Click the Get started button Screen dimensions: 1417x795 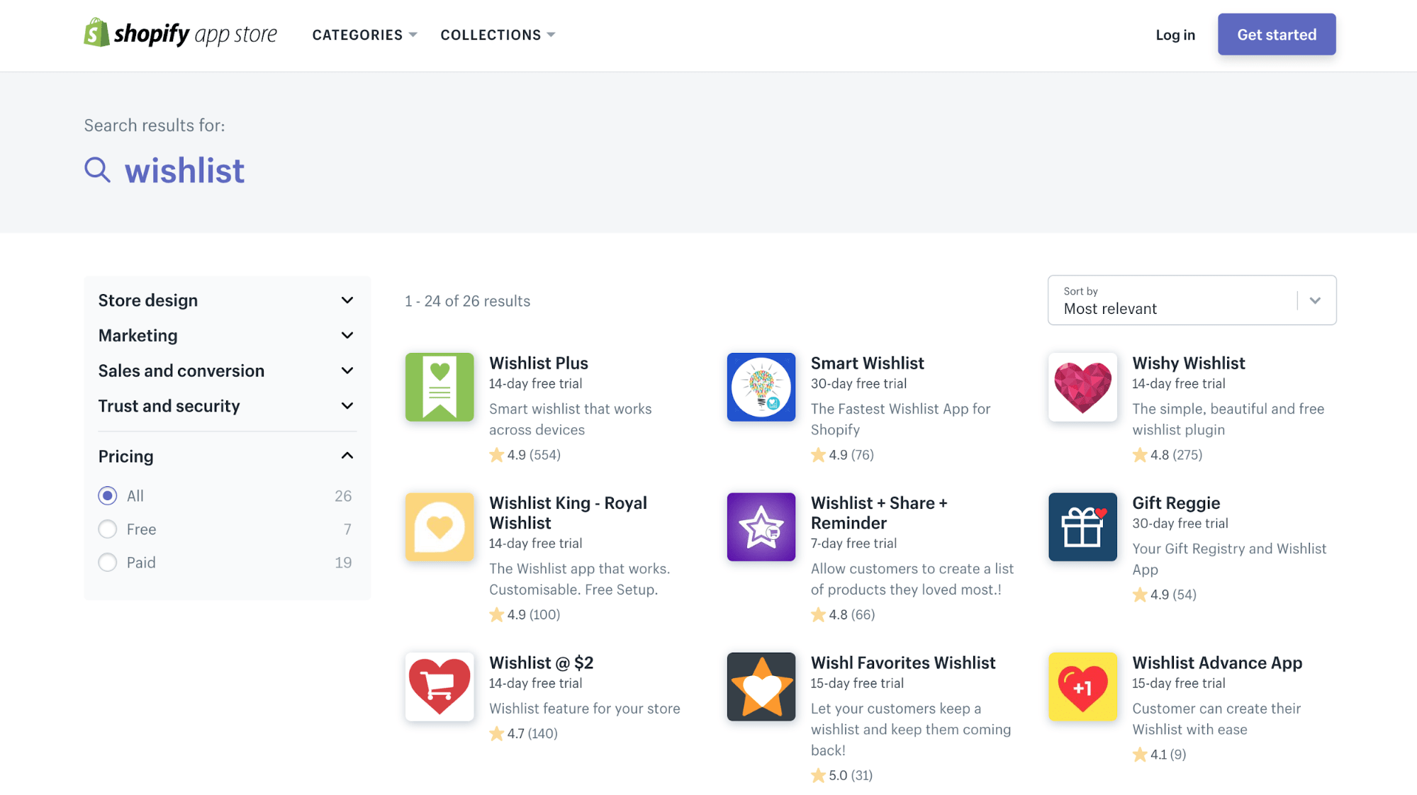coord(1277,34)
